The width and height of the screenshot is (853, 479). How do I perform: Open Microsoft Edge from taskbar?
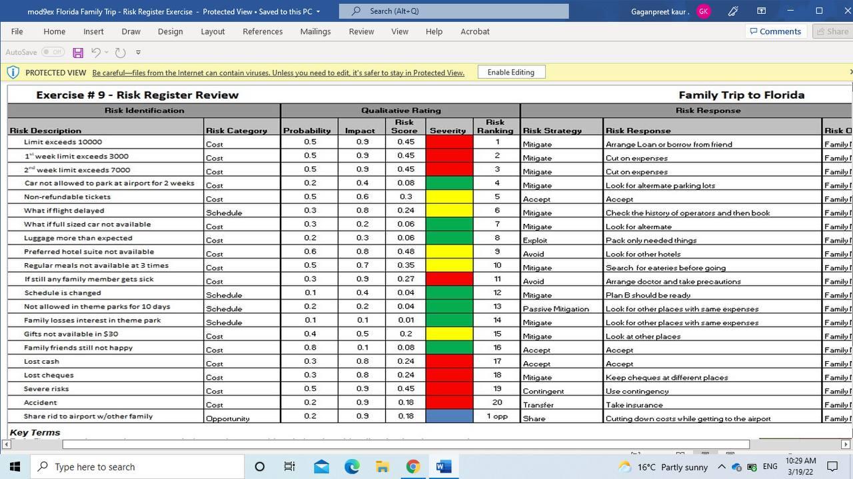[352, 466]
